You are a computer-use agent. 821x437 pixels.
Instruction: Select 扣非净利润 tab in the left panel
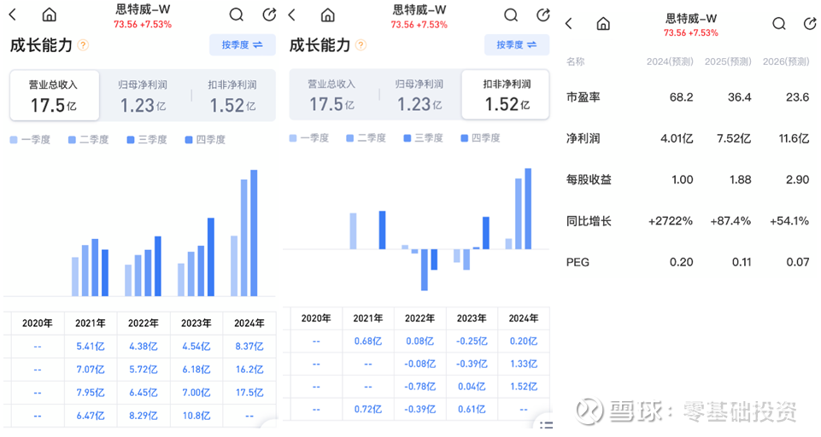tap(232, 96)
